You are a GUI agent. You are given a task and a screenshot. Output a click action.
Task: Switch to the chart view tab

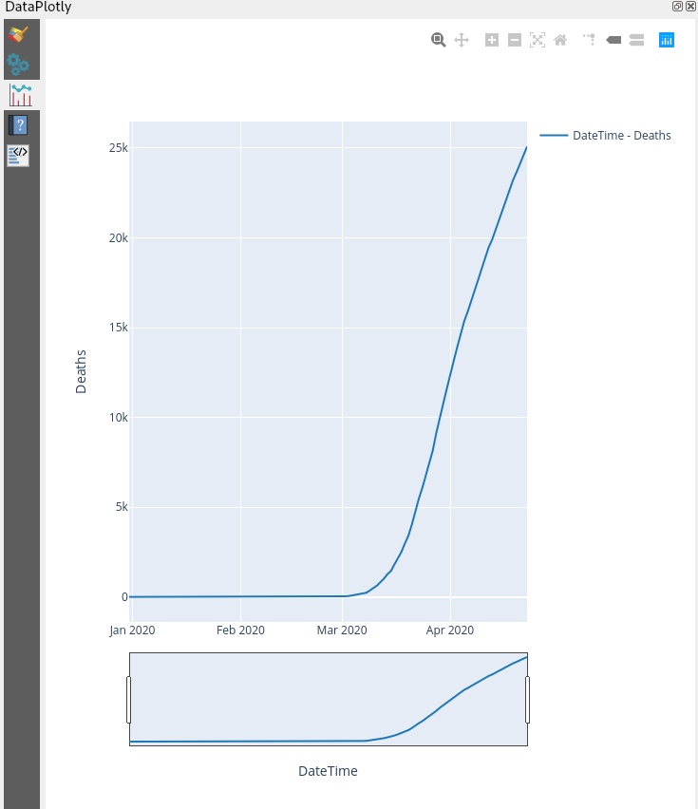19,95
